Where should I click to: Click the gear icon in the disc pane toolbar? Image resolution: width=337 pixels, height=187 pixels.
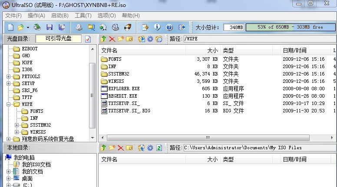[x=150, y=39]
